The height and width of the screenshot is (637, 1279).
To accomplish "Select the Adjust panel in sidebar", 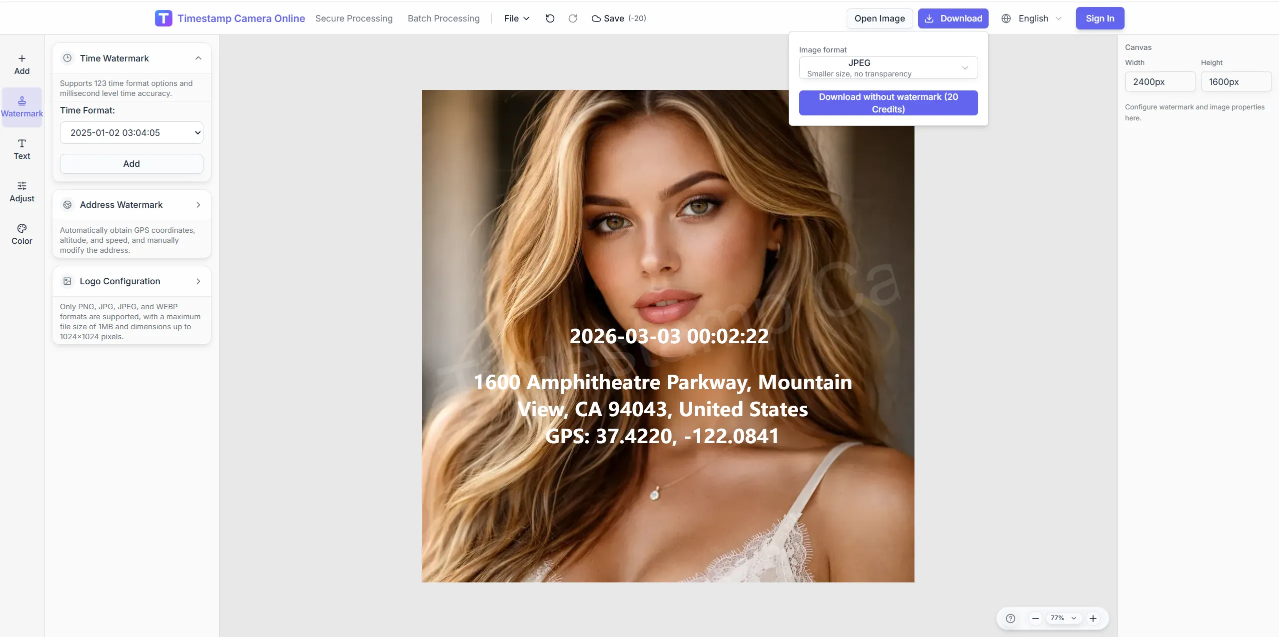I will [22, 191].
